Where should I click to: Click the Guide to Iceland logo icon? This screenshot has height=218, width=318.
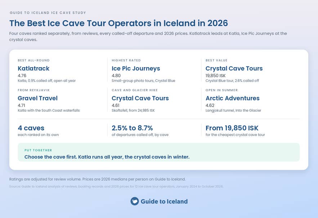point(135,201)
